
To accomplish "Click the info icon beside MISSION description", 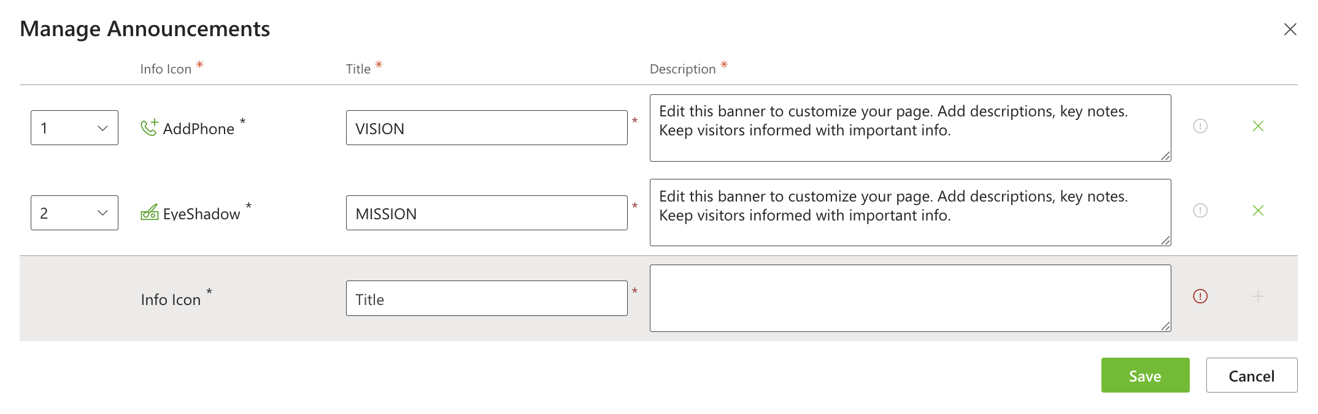I will click(x=1200, y=211).
